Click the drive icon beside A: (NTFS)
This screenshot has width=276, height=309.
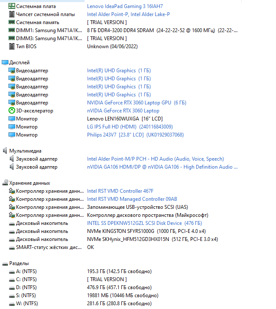12,272
